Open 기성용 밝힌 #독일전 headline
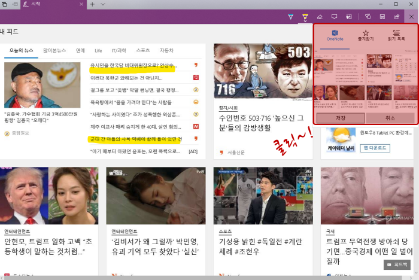419x280 pixels. coord(260,246)
